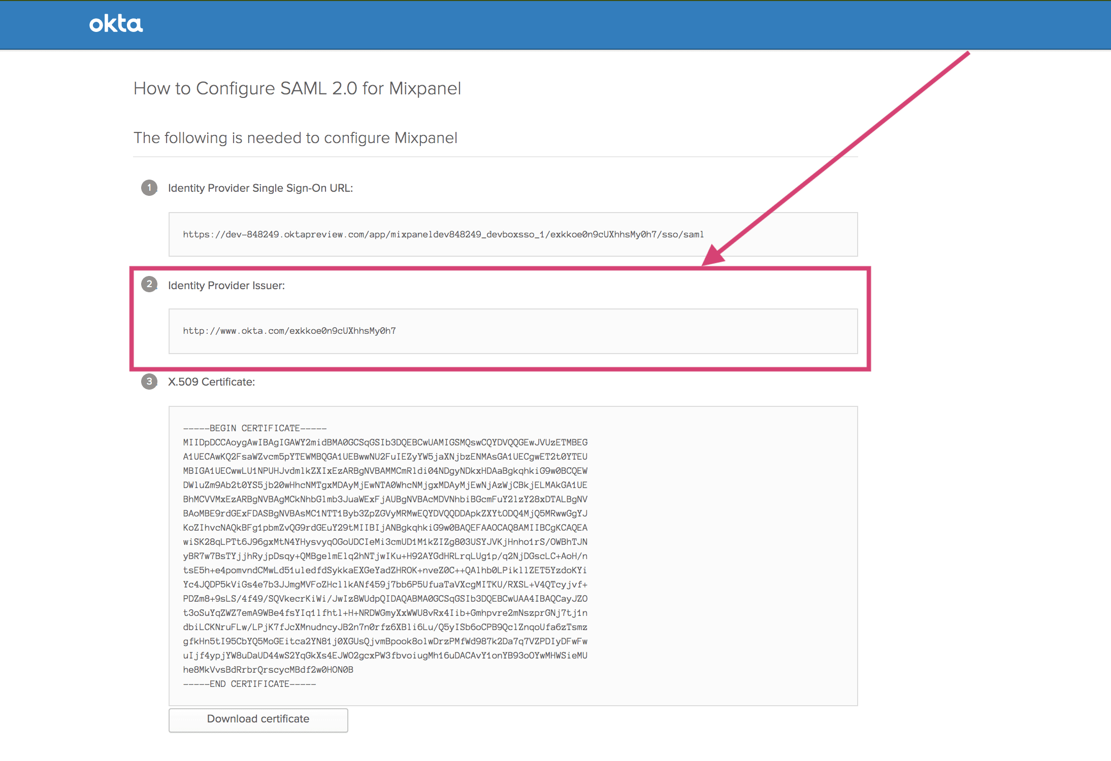Click the END CERTIFICATE line
Screen dimensions: 1111x761
click(x=249, y=684)
